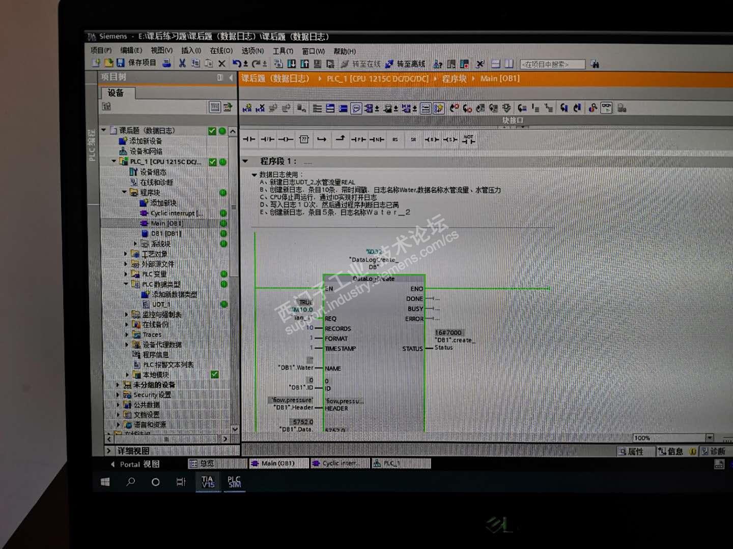
Task: Select DB1 [DB1] data block
Action: pyautogui.click(x=166, y=233)
